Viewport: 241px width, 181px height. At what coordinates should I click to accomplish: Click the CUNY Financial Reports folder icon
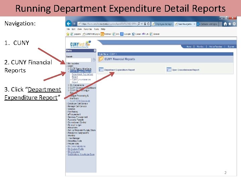click(x=101, y=59)
